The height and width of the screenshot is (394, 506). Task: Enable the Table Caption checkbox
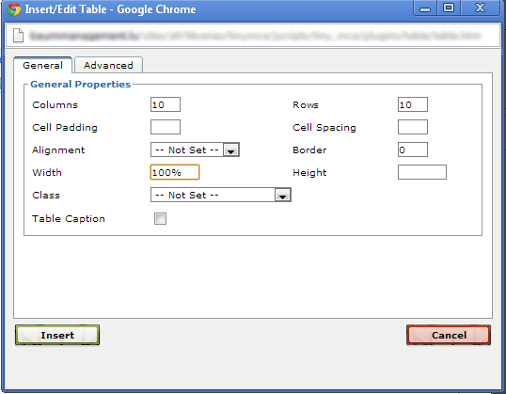point(161,218)
